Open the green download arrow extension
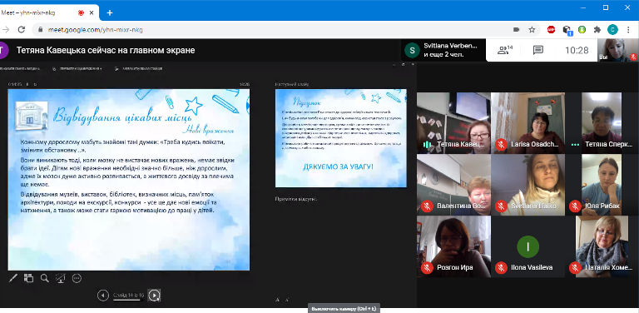The width and height of the screenshot is (639, 313). coord(582,29)
